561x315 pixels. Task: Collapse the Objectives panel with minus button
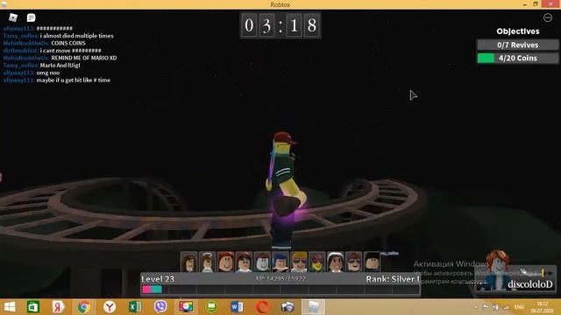pyautogui.click(x=547, y=17)
